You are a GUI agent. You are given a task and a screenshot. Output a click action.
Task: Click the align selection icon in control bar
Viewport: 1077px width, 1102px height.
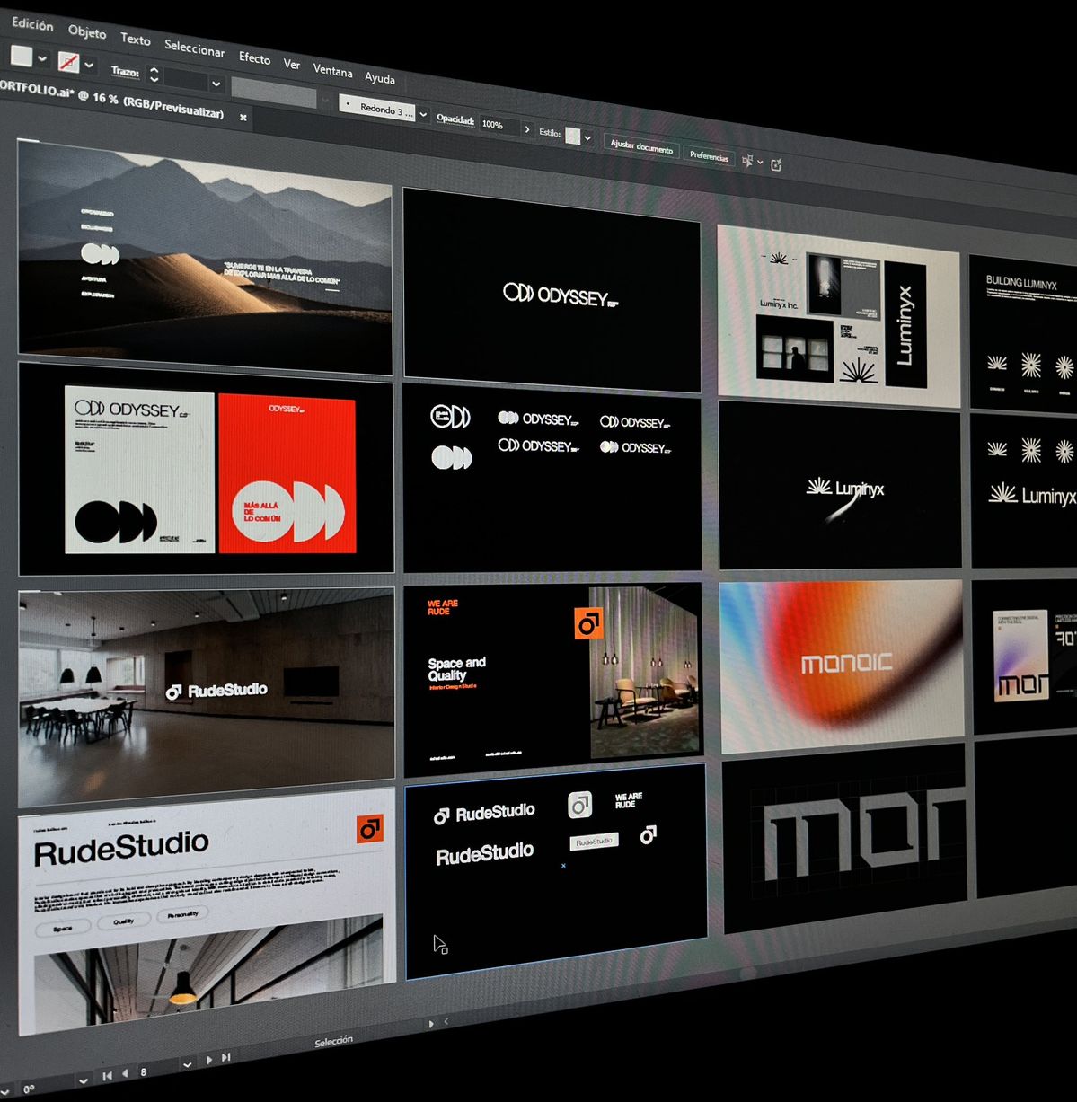pyautogui.click(x=747, y=161)
